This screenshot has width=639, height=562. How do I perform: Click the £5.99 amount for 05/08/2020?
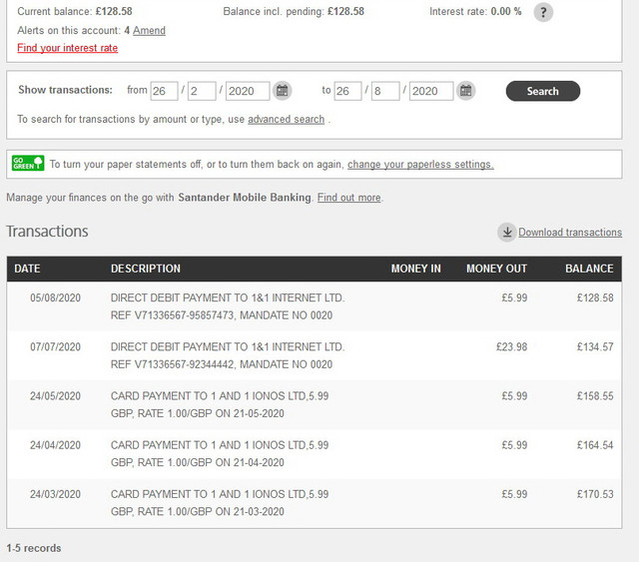click(x=515, y=297)
